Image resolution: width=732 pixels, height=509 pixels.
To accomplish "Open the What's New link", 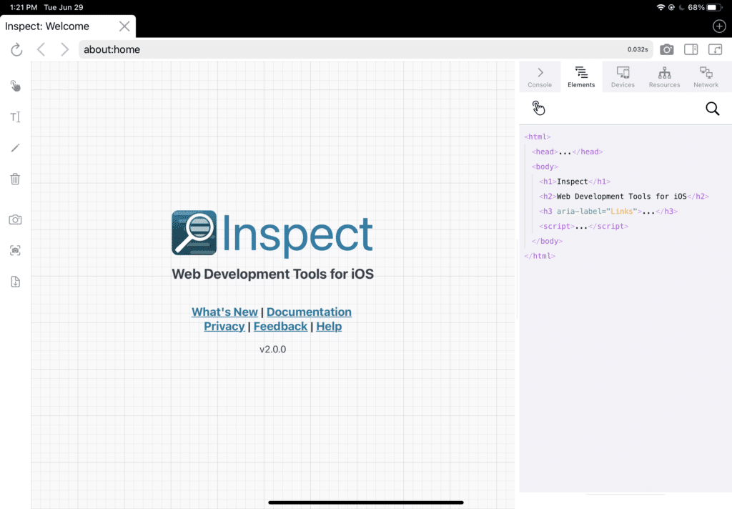I will pyautogui.click(x=224, y=312).
